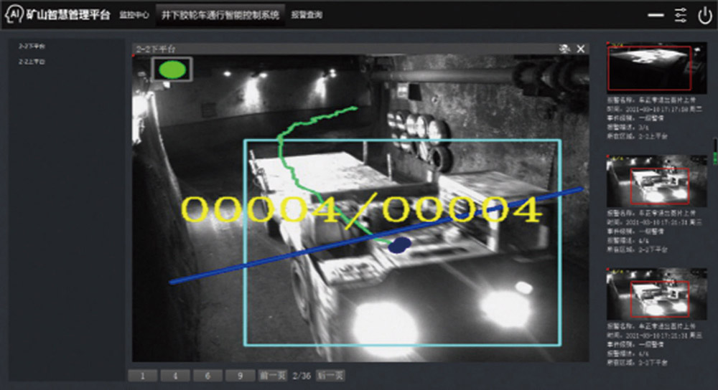The image size is (718, 390).
Task: Select the 井下胶轮车通行智能控制系统 tab
Action: 220,15
